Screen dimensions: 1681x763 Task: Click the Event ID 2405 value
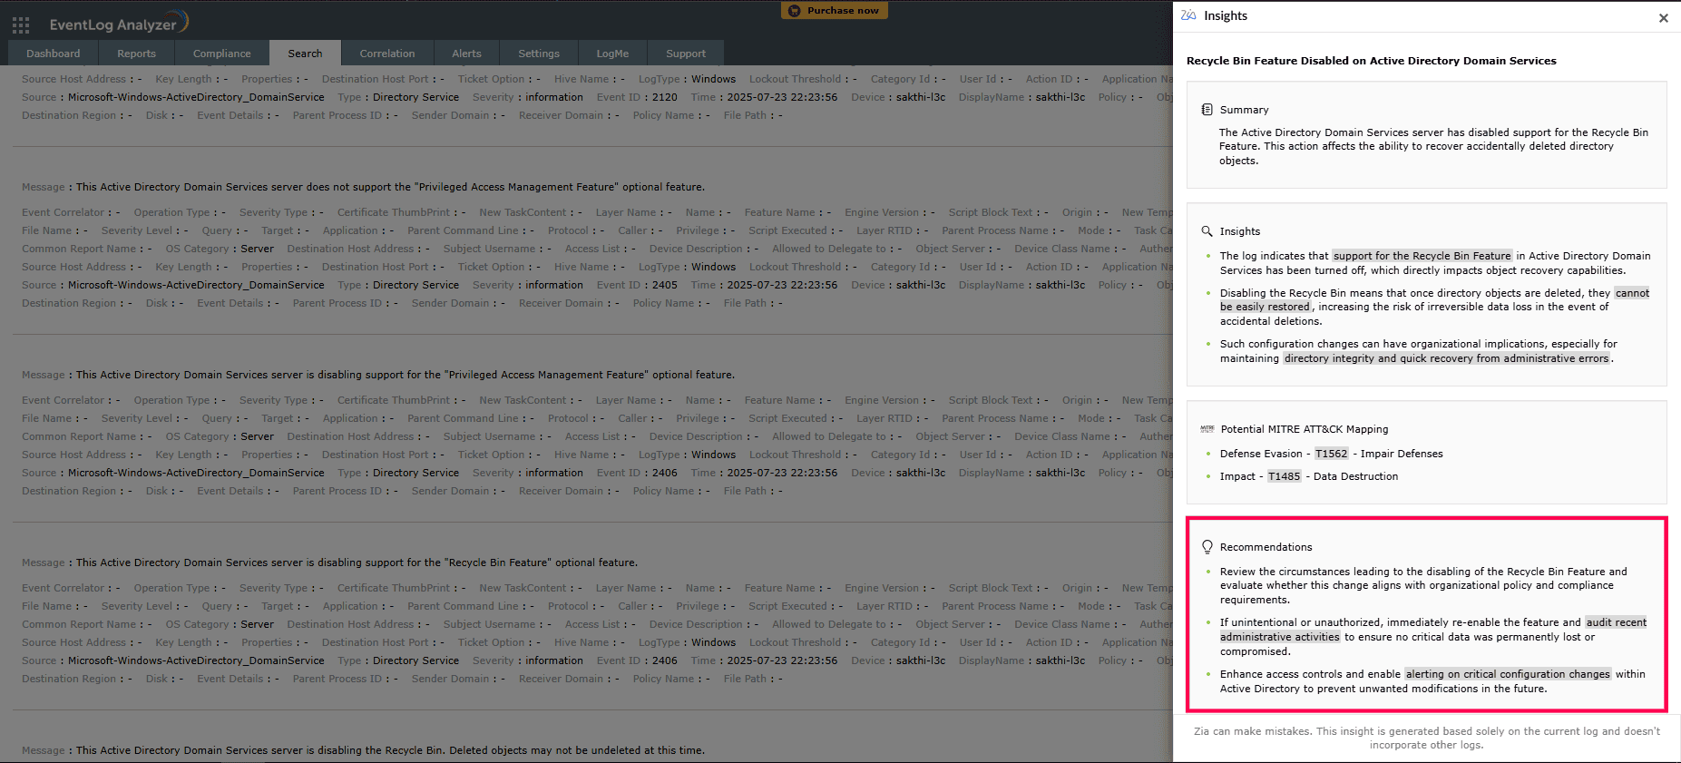click(665, 285)
